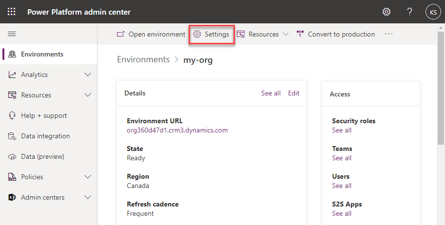
Task: Click the Data integration icon
Action: click(12, 136)
